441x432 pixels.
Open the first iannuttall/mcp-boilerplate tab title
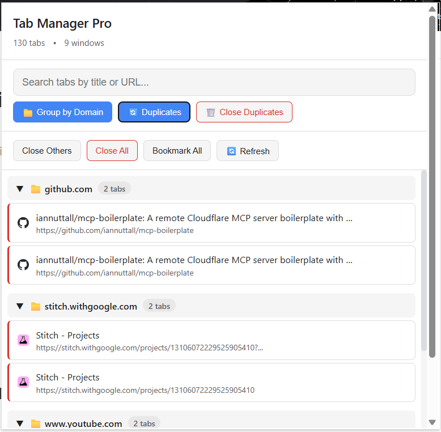(x=194, y=218)
